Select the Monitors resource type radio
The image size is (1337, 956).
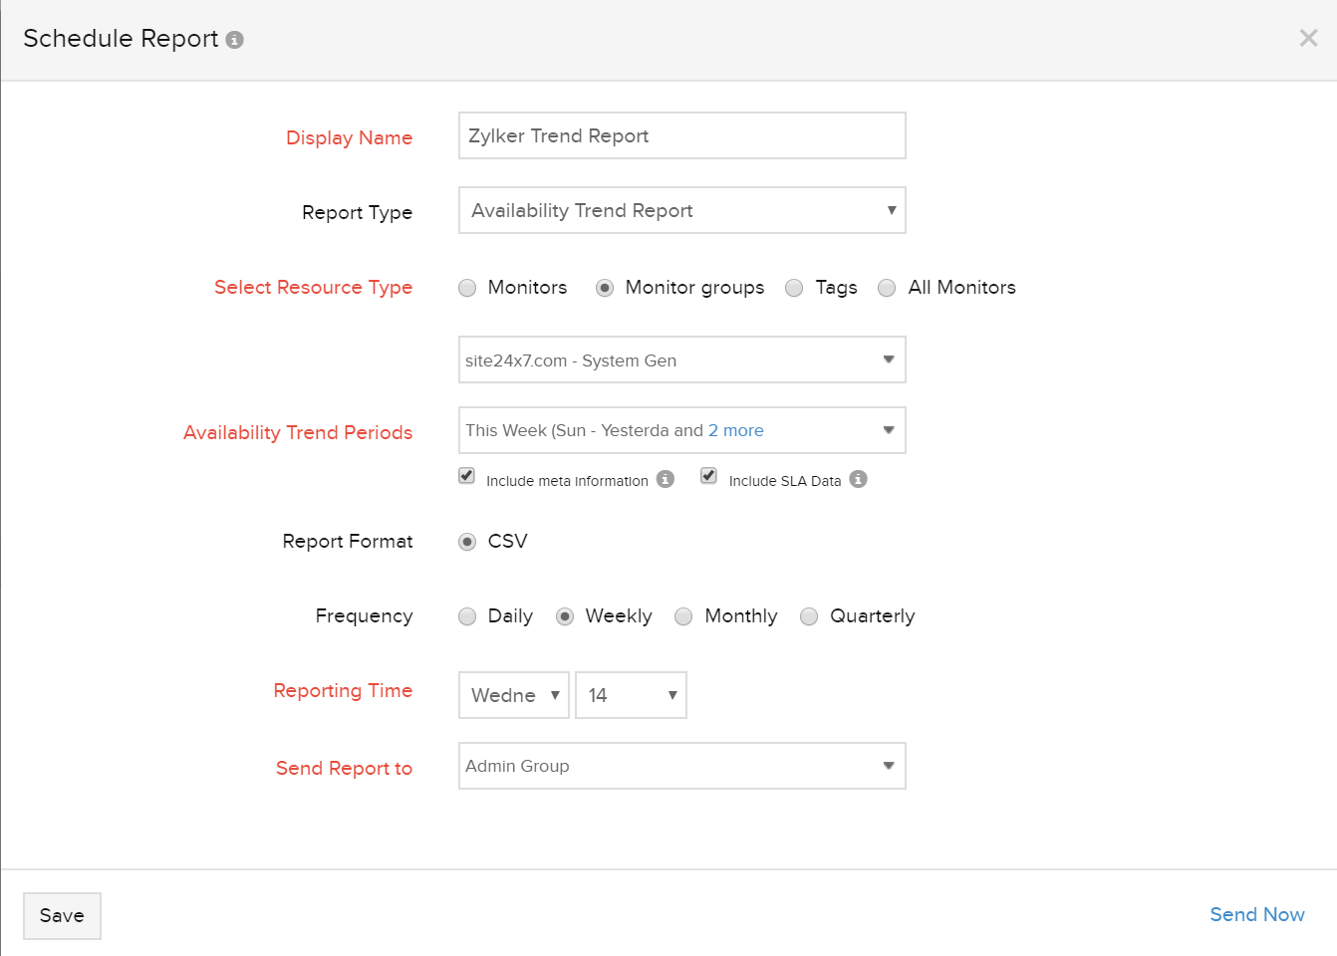click(x=467, y=288)
